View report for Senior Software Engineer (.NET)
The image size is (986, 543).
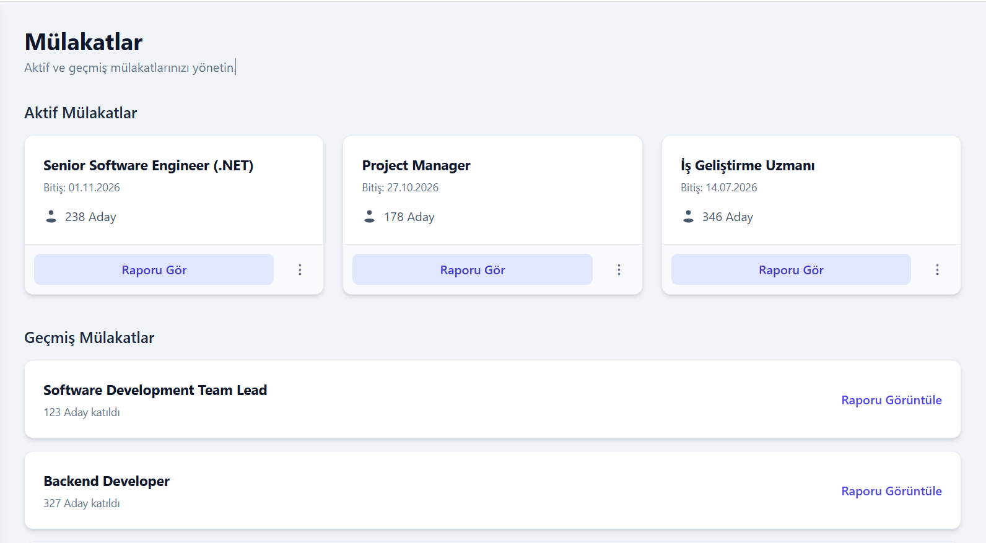point(154,270)
